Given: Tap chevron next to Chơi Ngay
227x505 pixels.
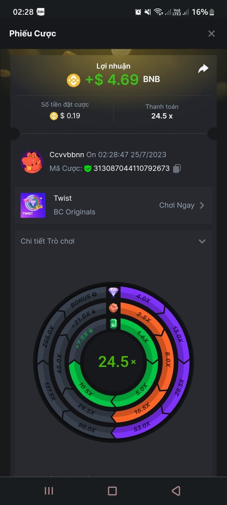Looking at the screenshot, I should coord(202,205).
